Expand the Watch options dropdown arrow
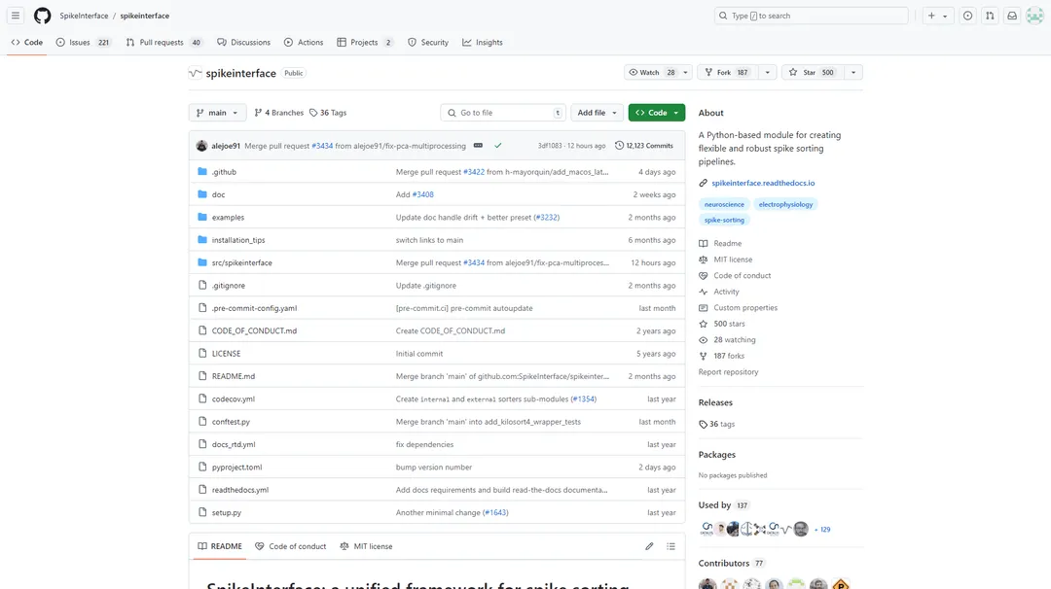 click(685, 72)
